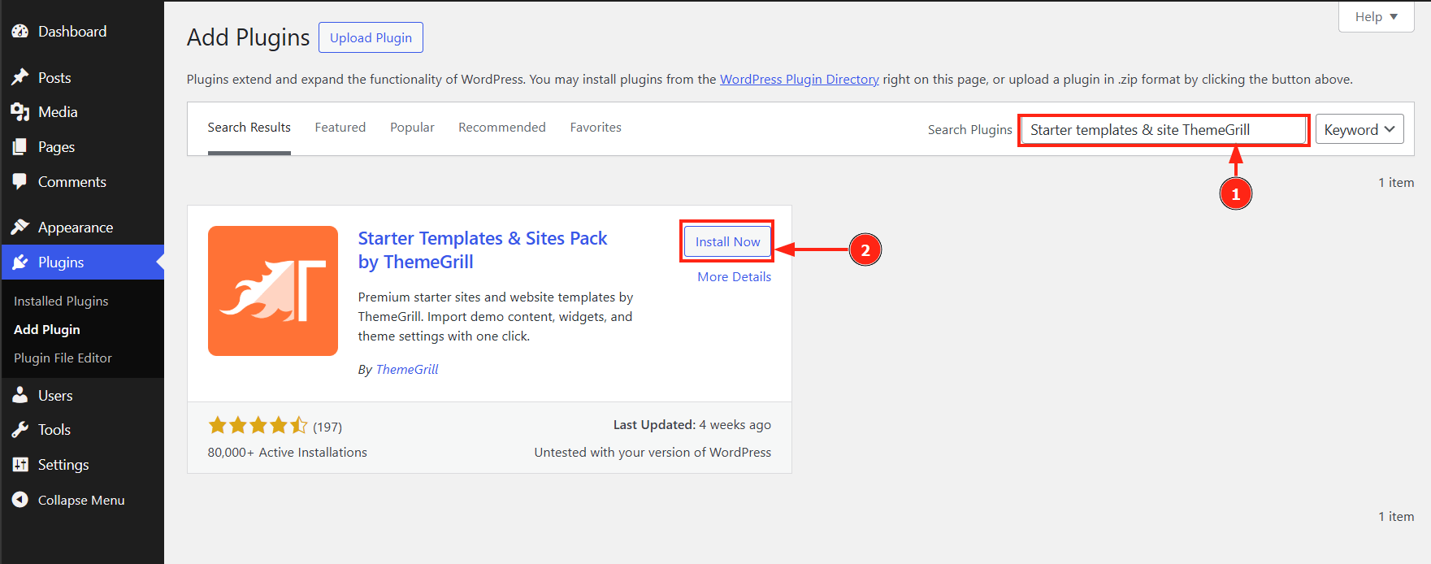Click the Tools wrench icon
The height and width of the screenshot is (564, 1431).
coord(20,430)
